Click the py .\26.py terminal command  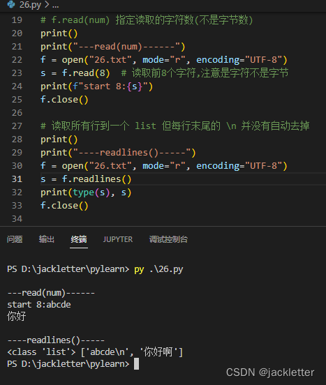158,269
